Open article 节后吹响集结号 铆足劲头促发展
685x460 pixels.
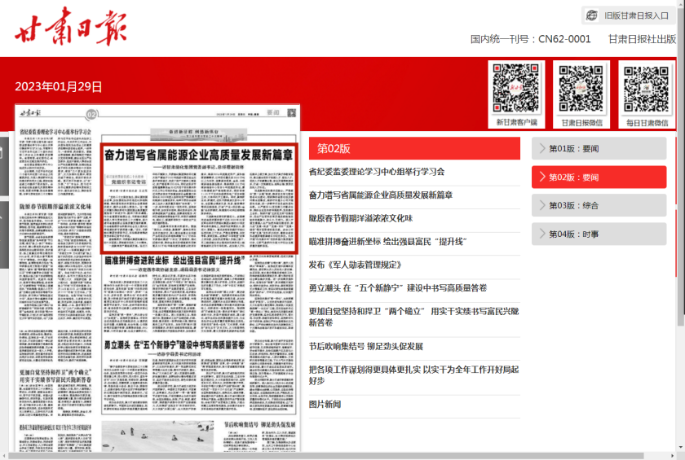pos(365,346)
